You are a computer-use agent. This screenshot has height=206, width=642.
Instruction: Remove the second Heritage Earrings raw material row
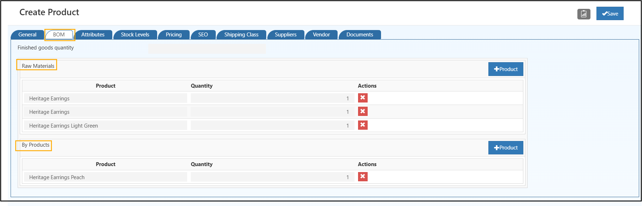tap(363, 112)
